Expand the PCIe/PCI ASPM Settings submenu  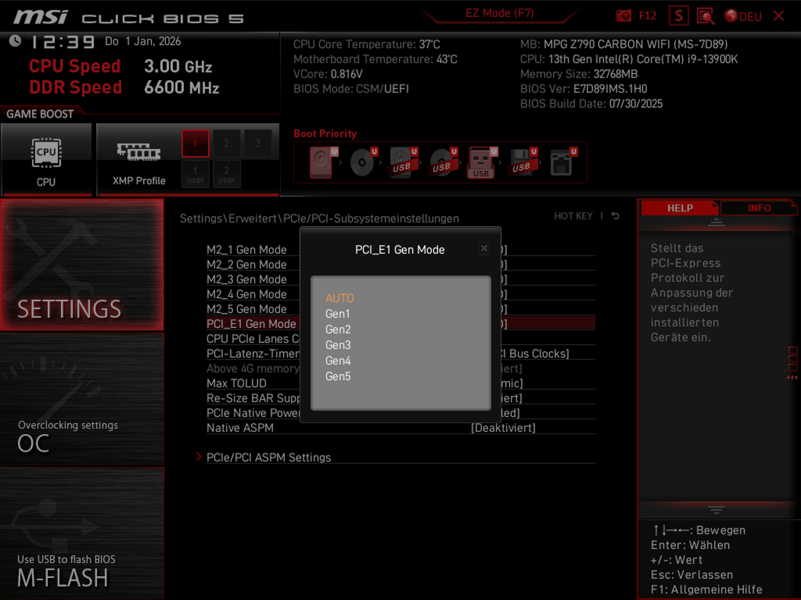pos(269,457)
